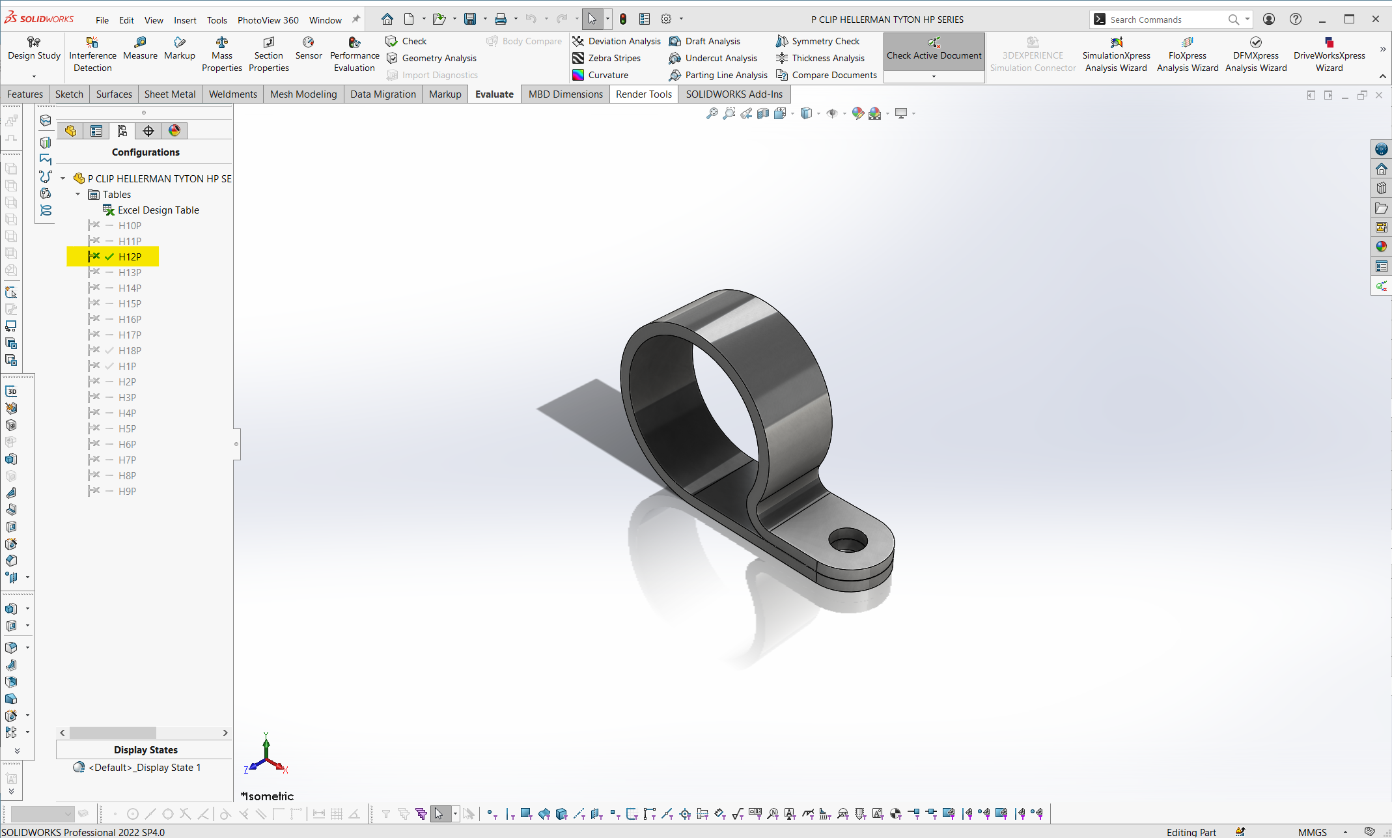Viewport: 1392px width, 838px height.
Task: Select the H18P configuration
Action: coord(130,350)
